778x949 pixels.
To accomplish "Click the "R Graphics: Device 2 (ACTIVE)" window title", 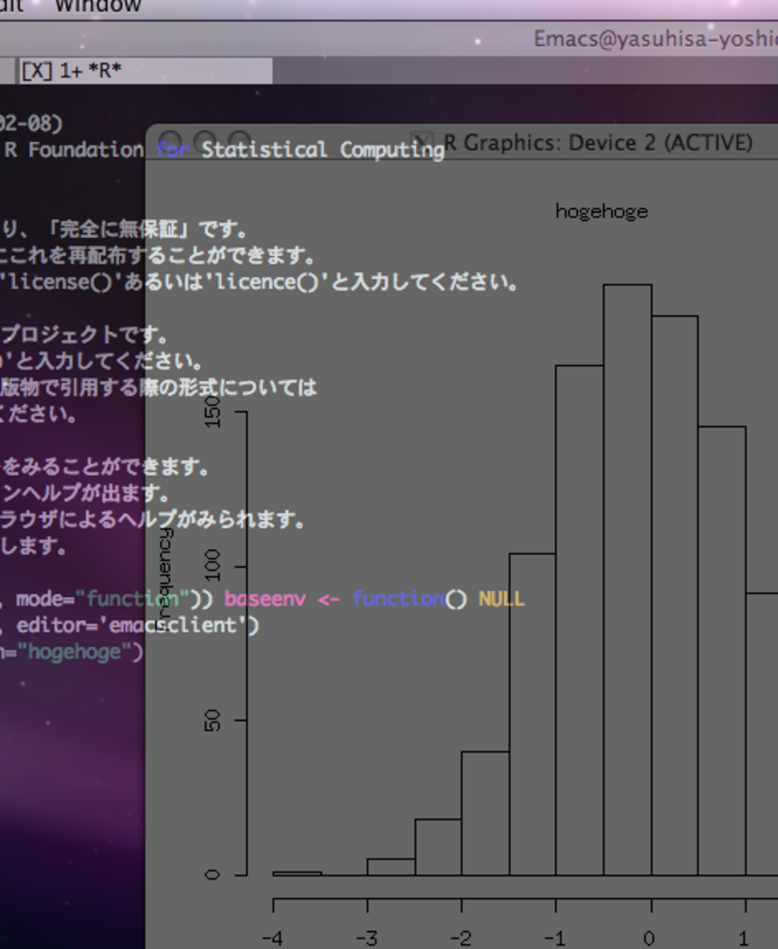I will tap(598, 143).
